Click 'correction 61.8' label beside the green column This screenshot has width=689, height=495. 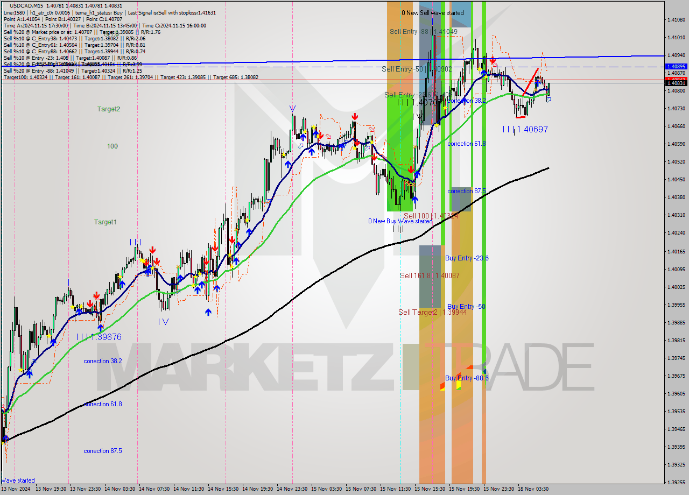coord(467,144)
